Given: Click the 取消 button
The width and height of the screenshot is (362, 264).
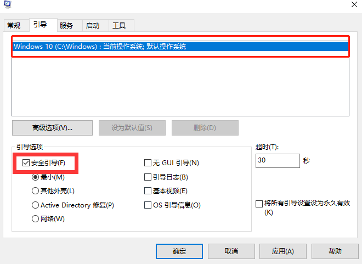Looking at the screenshot, I should pos(231,251).
